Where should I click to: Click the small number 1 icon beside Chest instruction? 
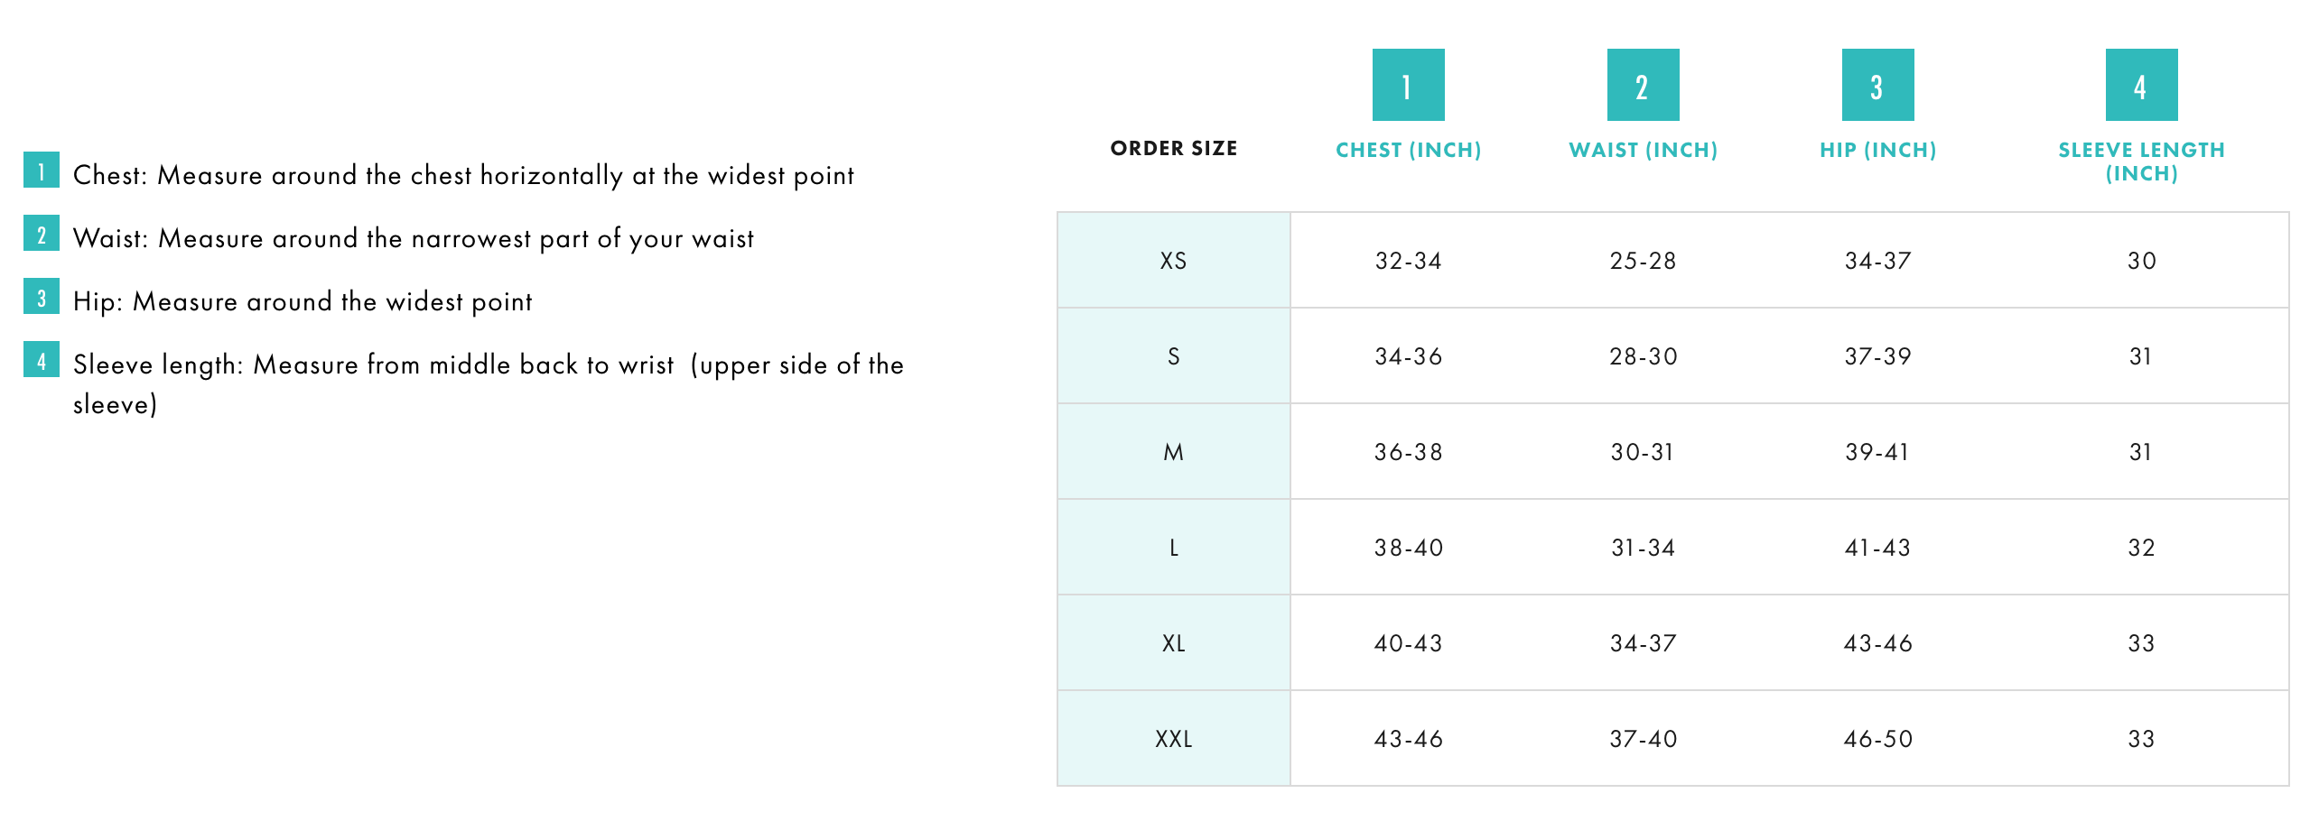42,170
